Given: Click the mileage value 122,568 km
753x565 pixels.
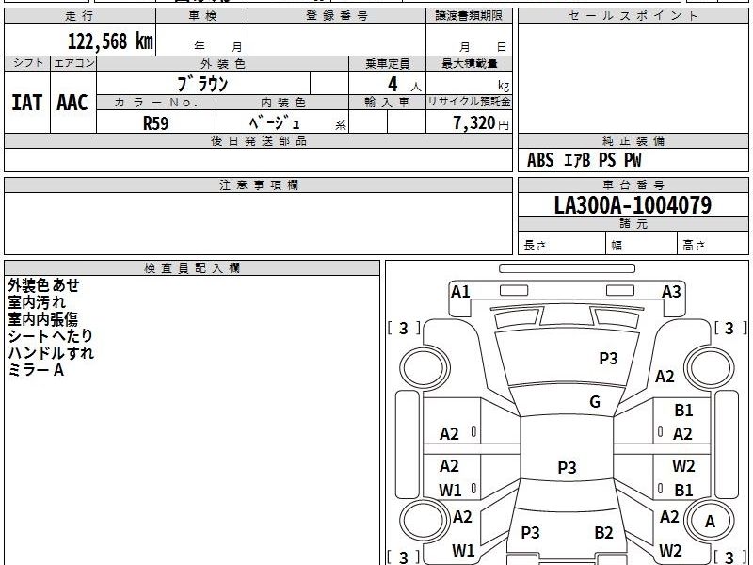Looking at the screenshot, I should [x=110, y=41].
